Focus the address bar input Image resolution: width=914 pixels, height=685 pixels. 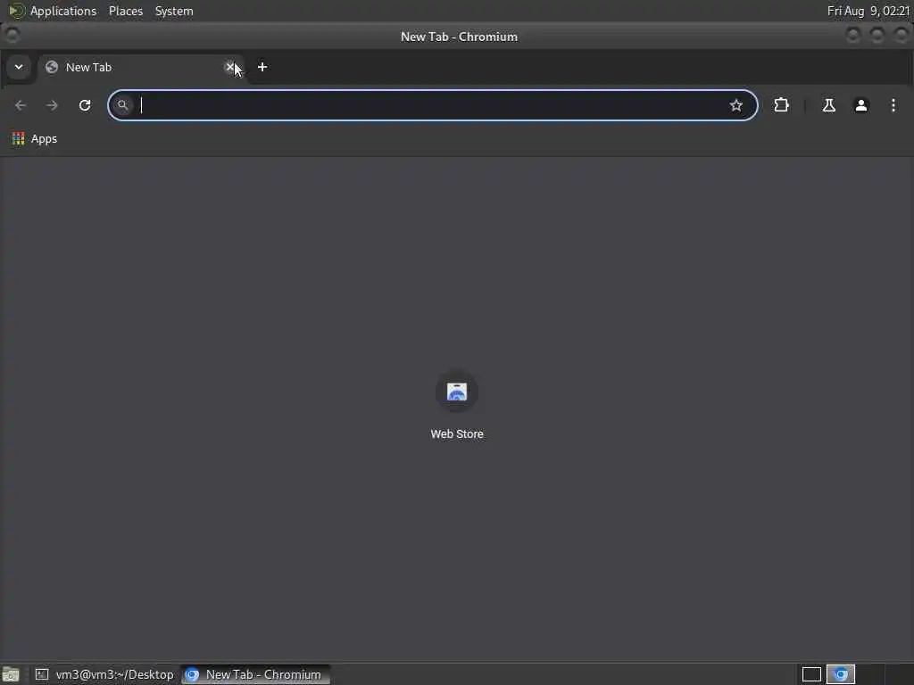point(431,105)
